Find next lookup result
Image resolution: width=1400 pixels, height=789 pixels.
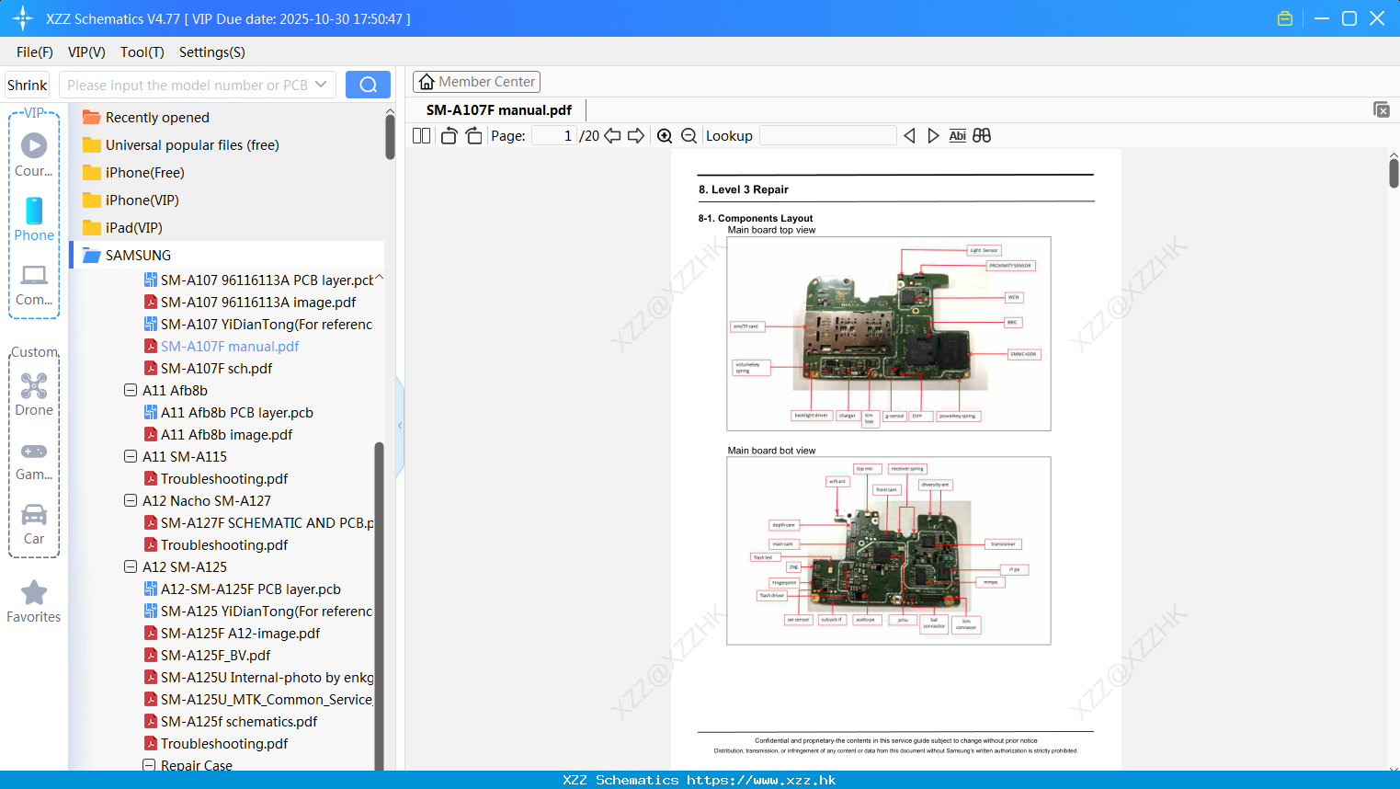(x=933, y=135)
